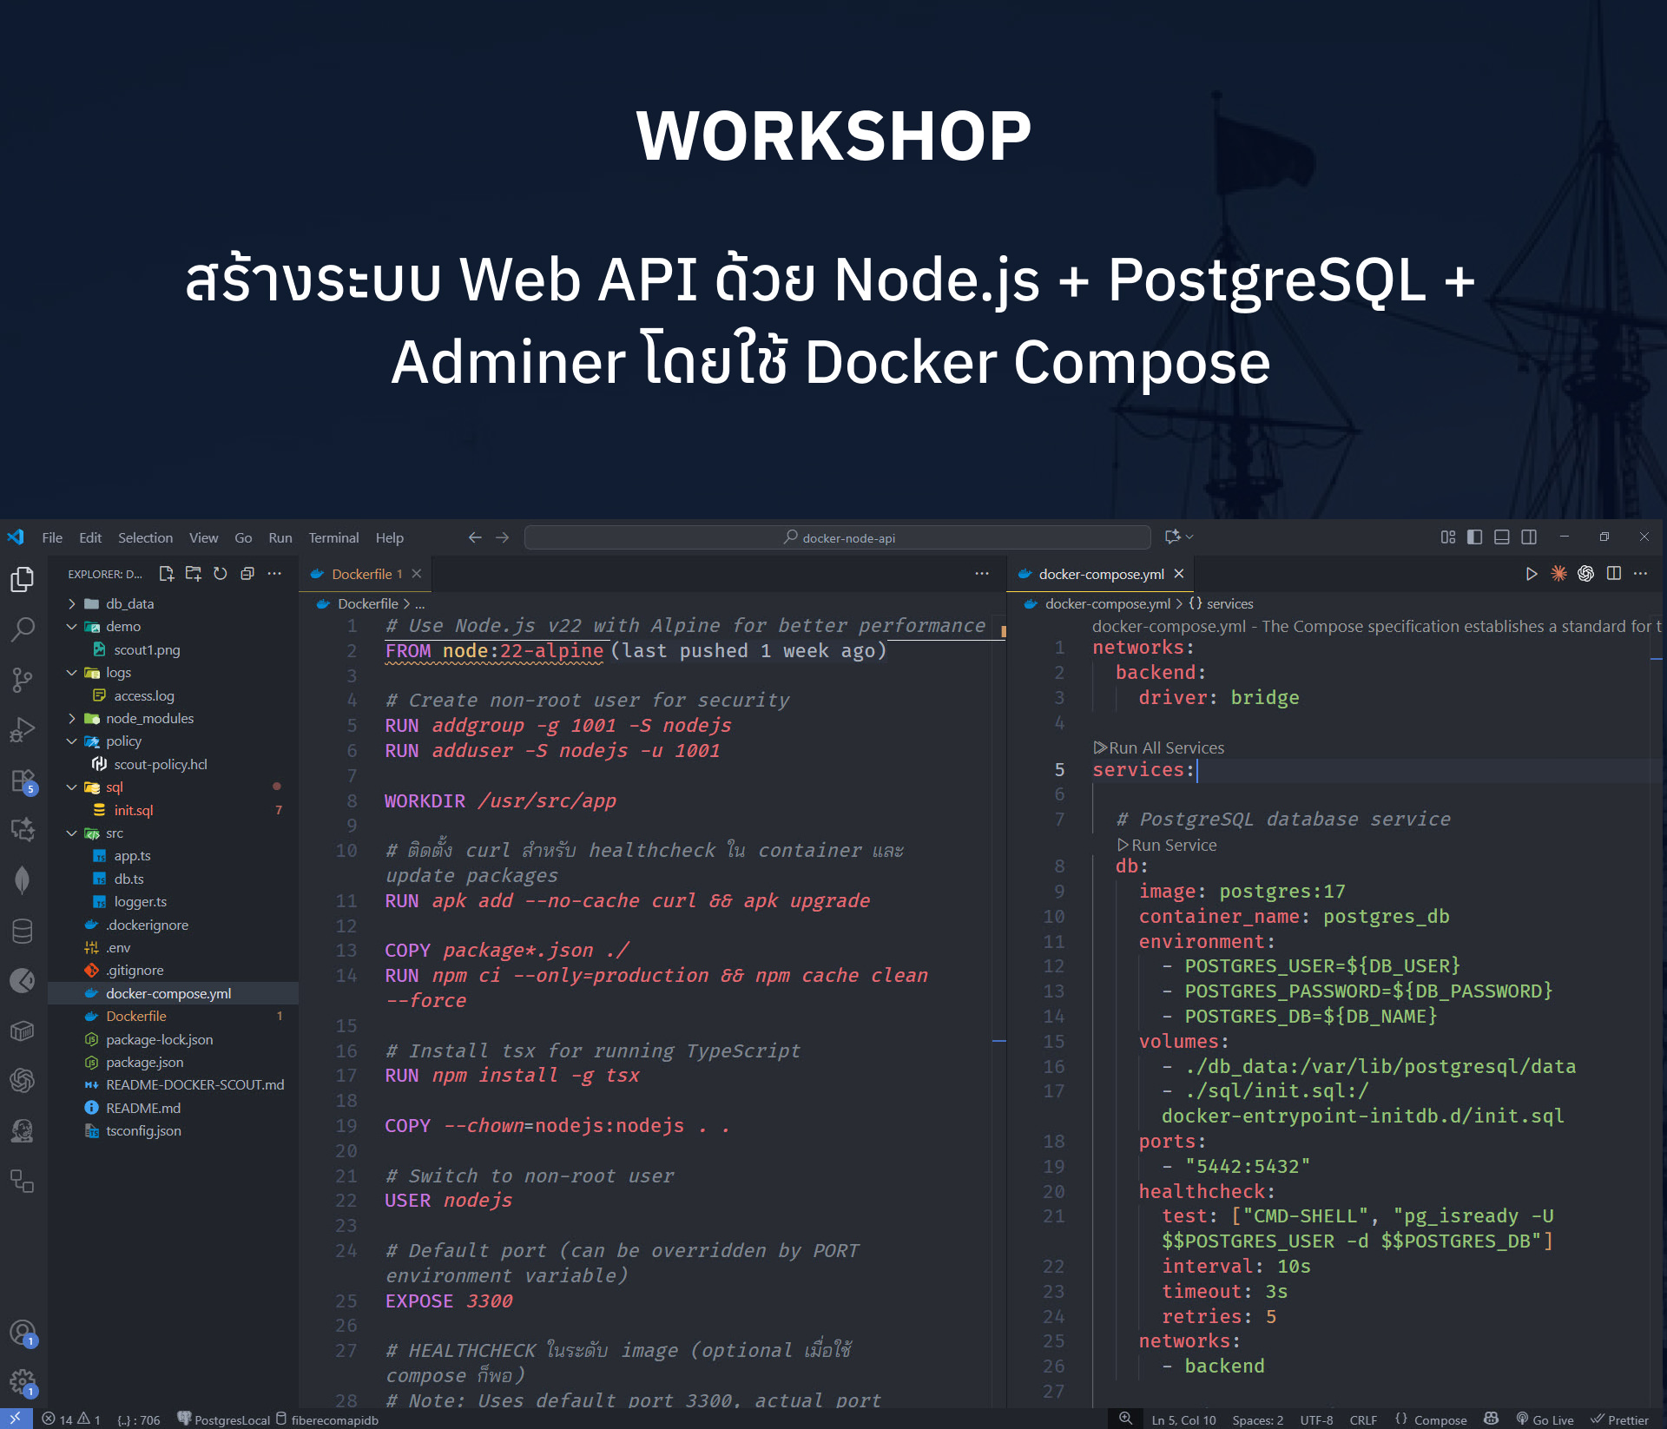Open the Source Control view
Screen dimensions: 1667x1429
[23, 680]
